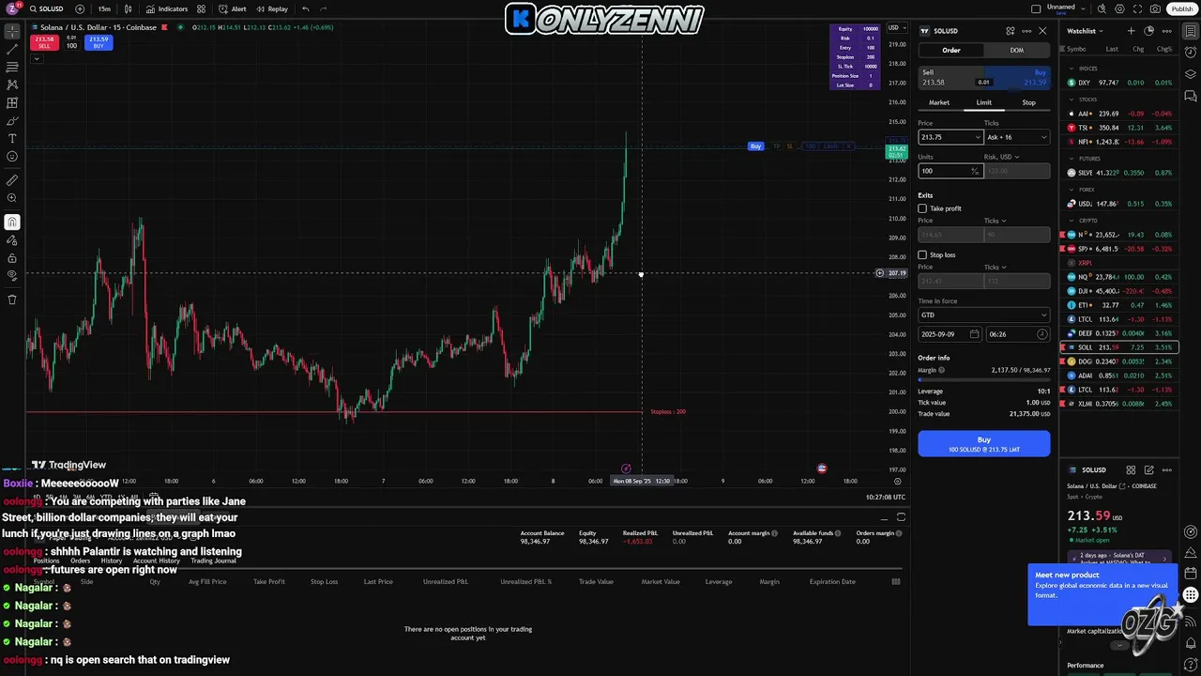Open the chats icon in right sidebar
Viewport: 1201px width, 676px height.
tap(1191, 96)
